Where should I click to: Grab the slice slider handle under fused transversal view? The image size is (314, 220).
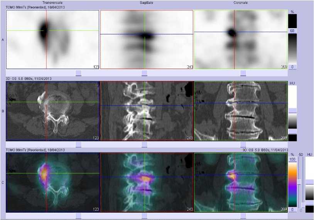(x=78, y=216)
